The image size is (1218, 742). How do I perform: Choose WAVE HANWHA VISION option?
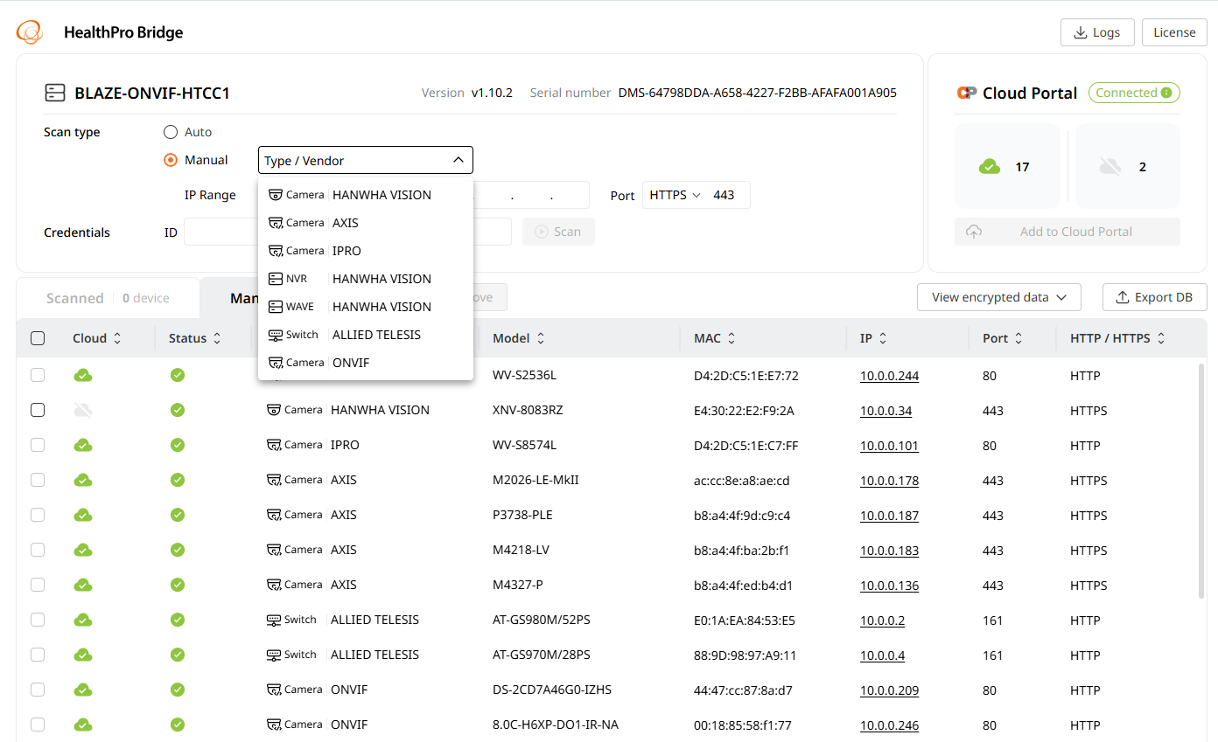click(366, 307)
